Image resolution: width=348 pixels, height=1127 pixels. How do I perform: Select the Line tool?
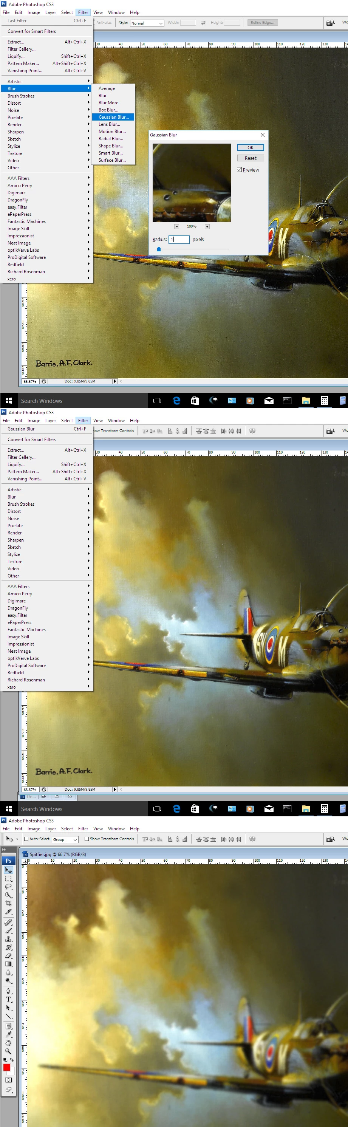[8, 1016]
